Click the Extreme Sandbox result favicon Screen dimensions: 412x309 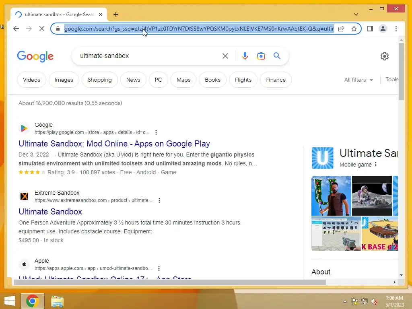24,196
